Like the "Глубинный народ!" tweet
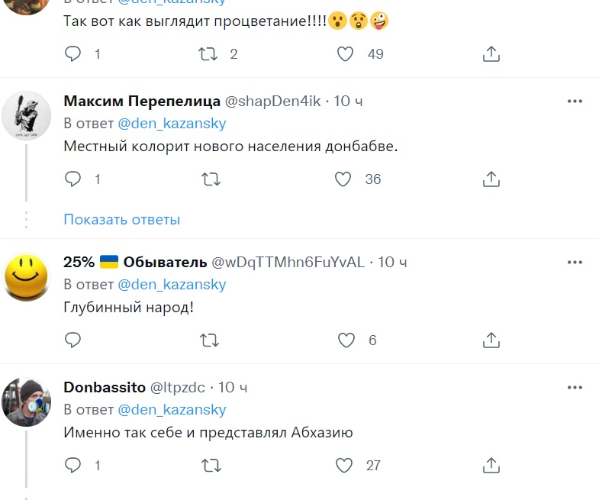The height and width of the screenshot is (500, 599). (346, 340)
